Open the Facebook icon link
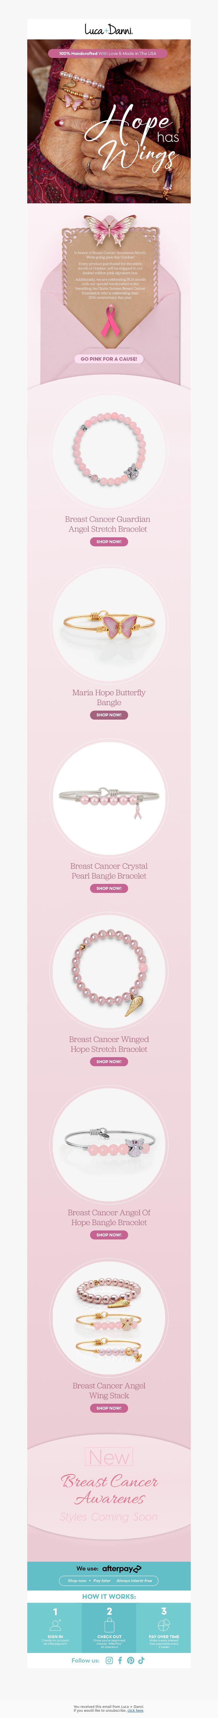The image size is (218, 1718). pyautogui.click(x=120, y=1660)
